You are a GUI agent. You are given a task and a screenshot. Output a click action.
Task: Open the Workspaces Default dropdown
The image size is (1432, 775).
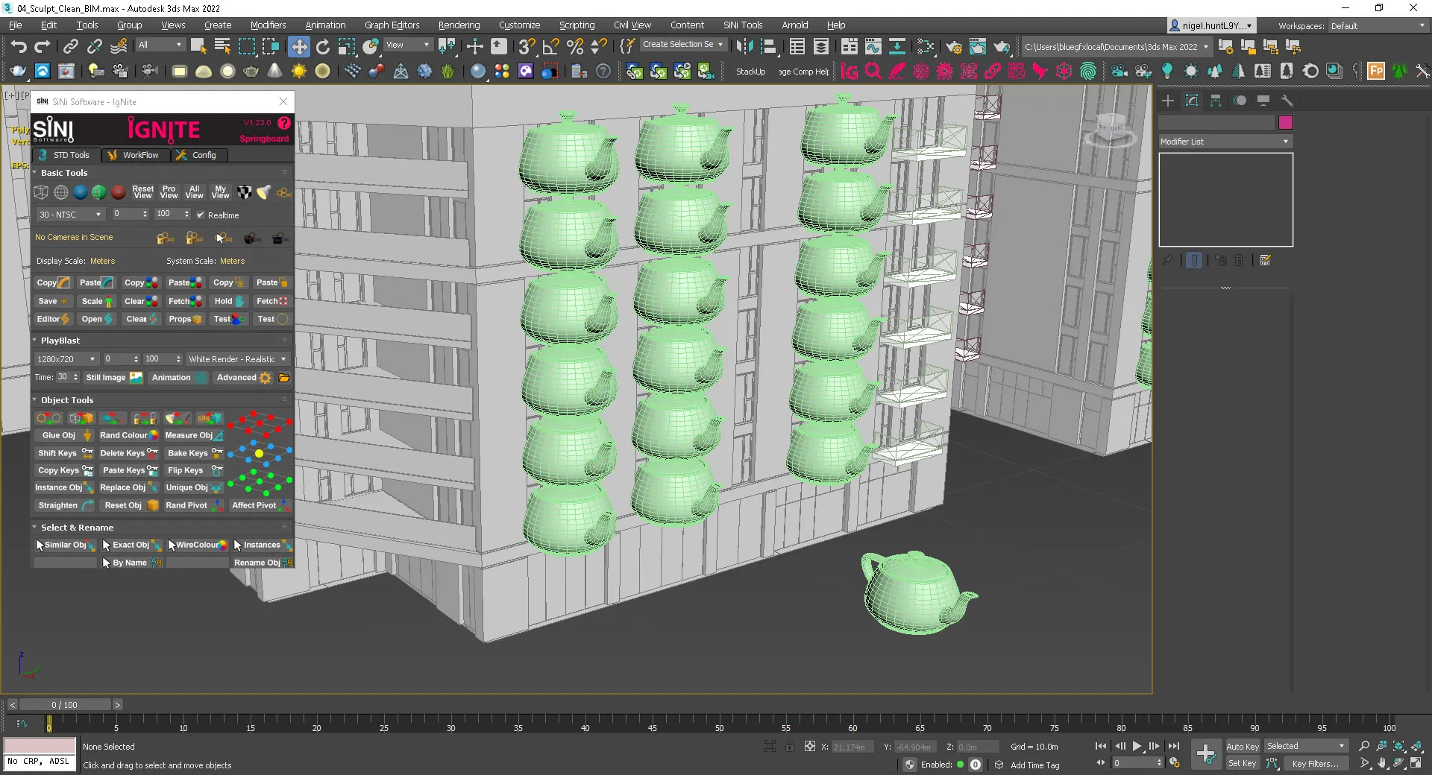[1378, 26]
